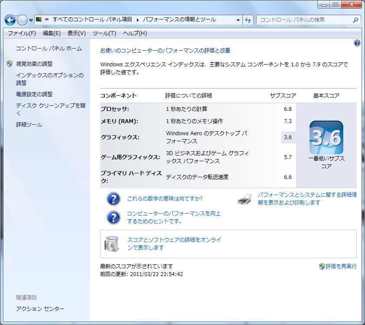365x325 pixels.
Task: Click the プロセッサ: component label
Action: coord(115,109)
